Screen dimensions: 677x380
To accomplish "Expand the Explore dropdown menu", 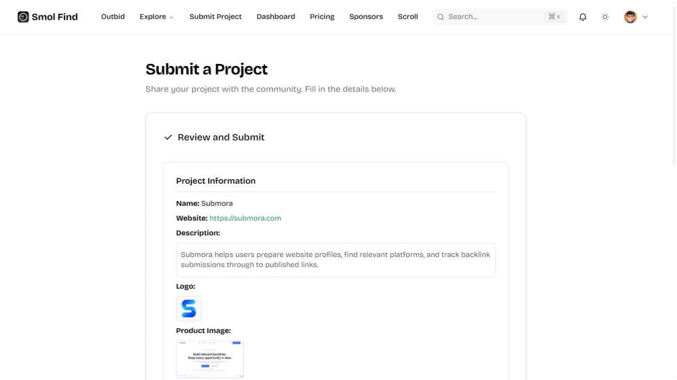I will pos(156,17).
